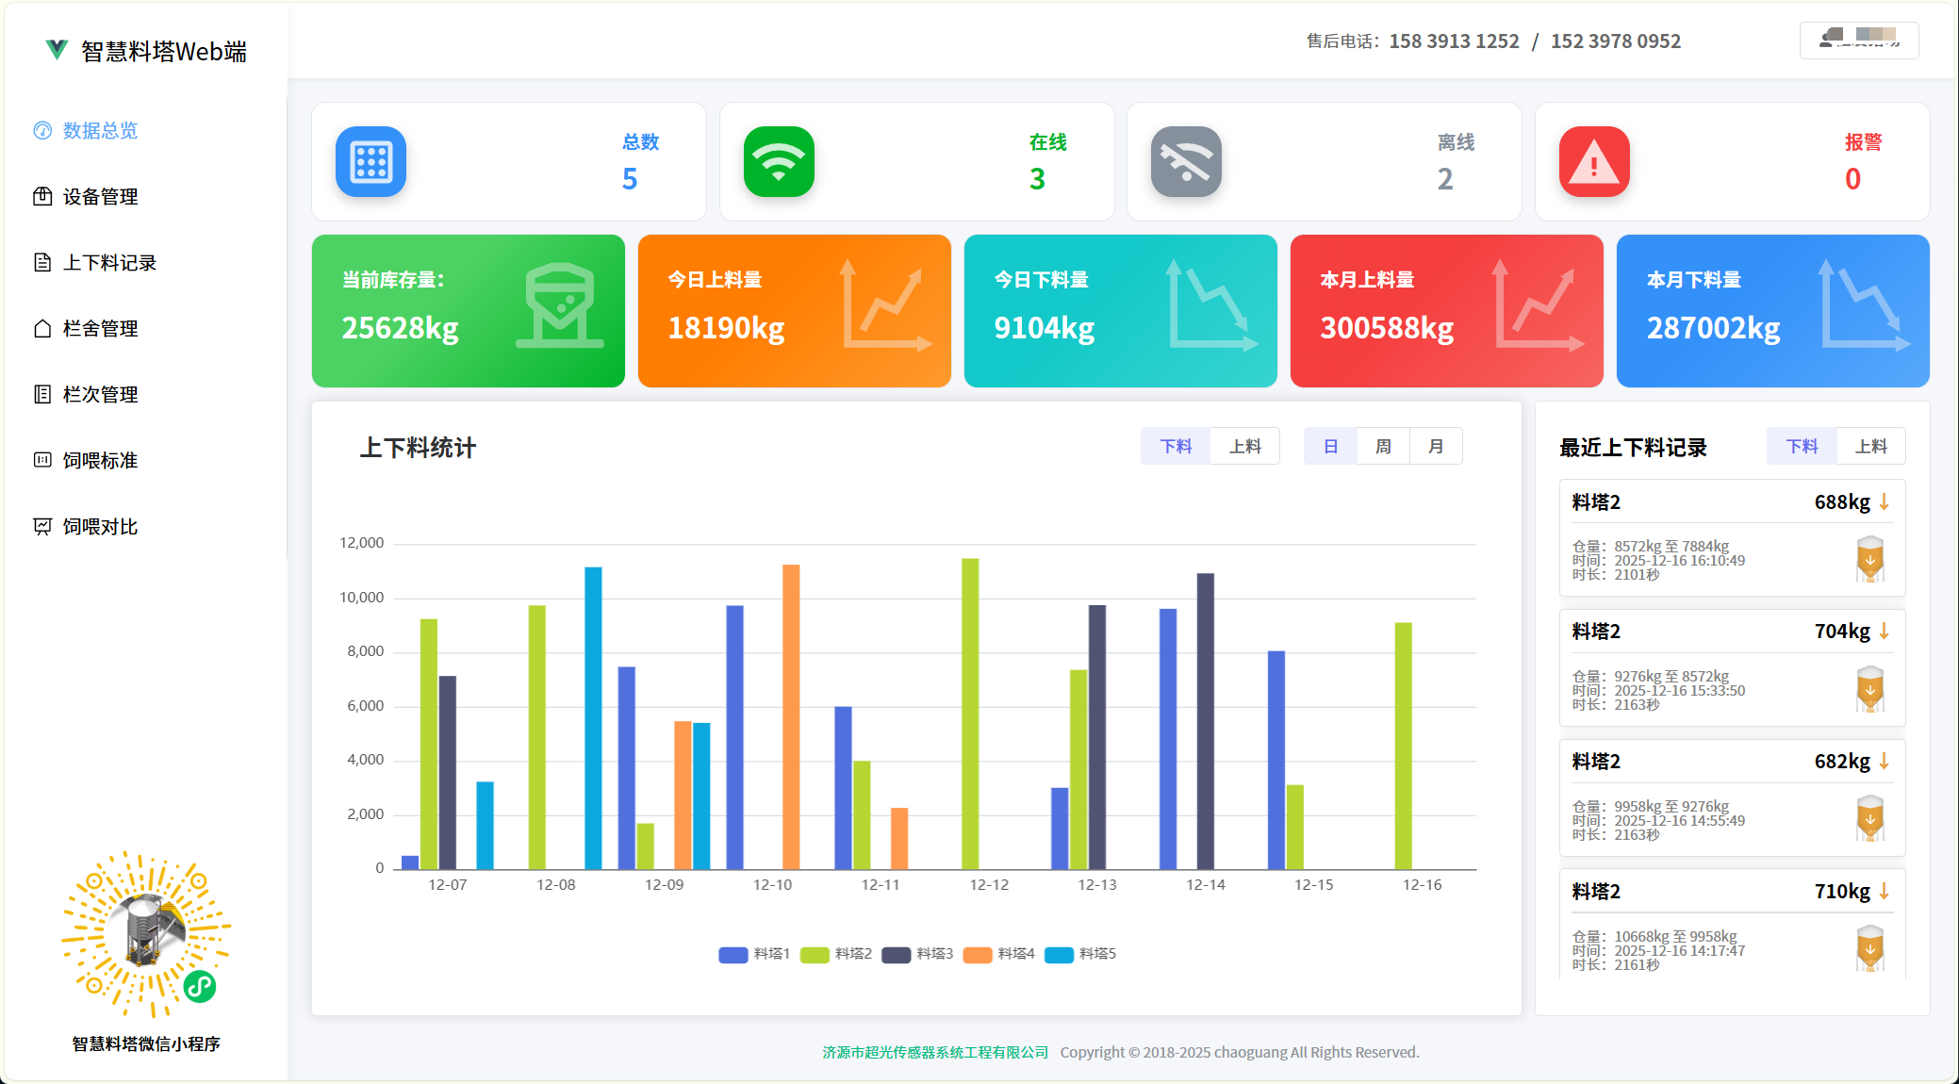
Task: Select 月 period for the chart
Action: pos(1436,447)
